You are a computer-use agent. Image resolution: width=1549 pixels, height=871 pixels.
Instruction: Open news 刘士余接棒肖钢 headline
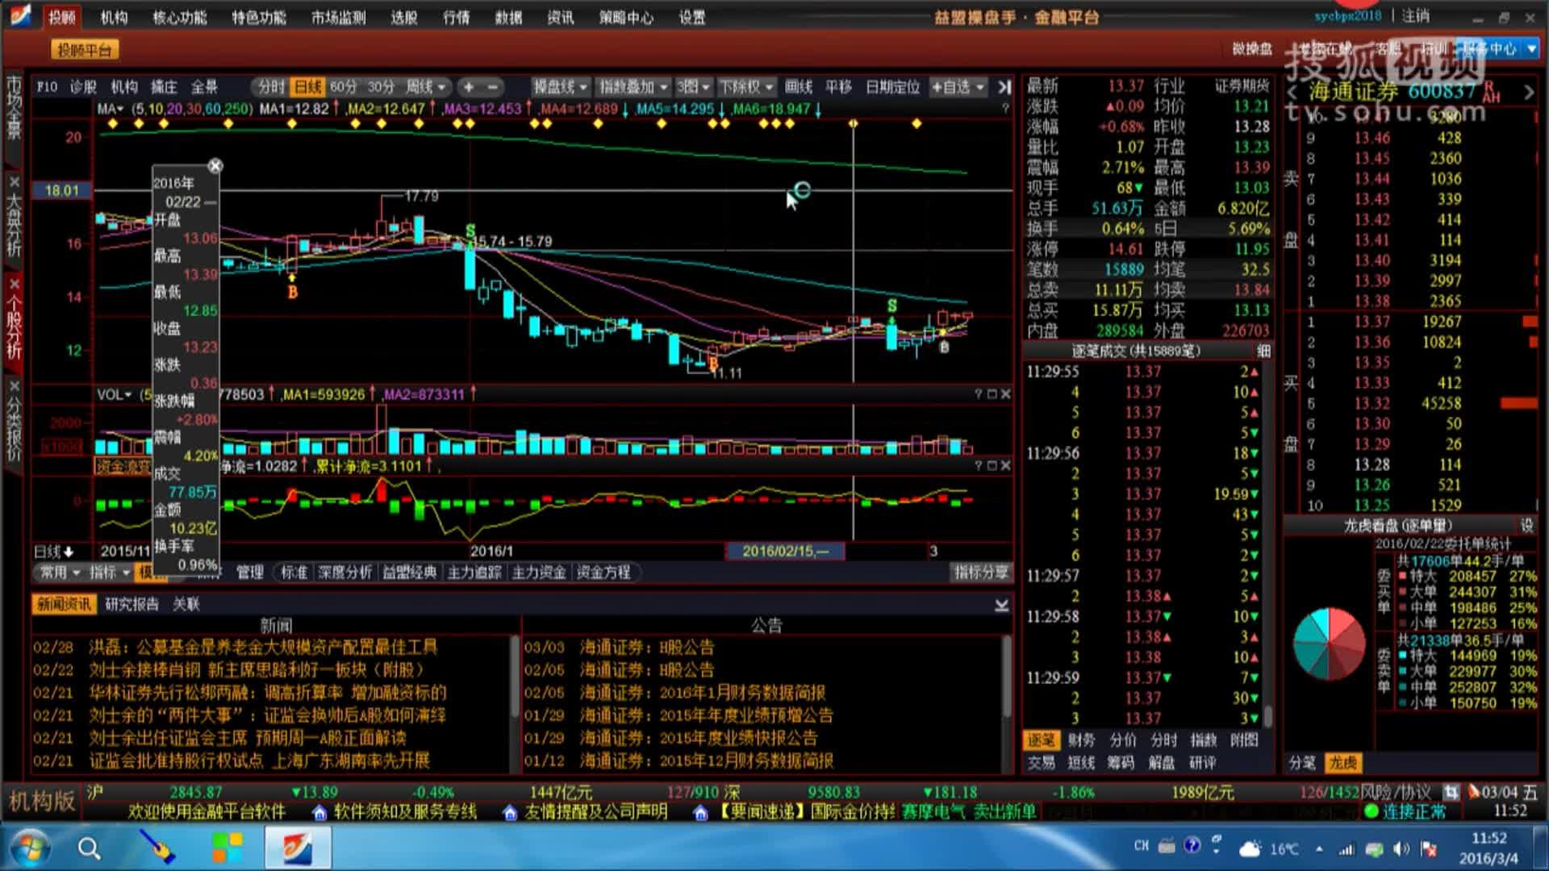pos(256,669)
